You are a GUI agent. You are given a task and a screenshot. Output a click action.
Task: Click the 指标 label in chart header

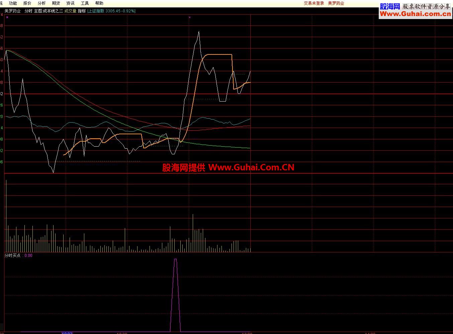82,11
